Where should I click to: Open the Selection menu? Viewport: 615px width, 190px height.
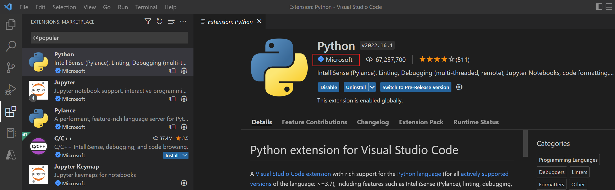click(64, 7)
